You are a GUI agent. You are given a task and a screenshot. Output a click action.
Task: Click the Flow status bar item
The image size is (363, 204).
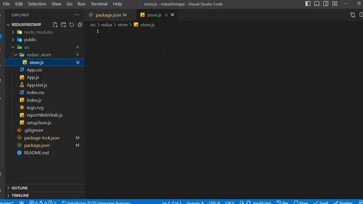pos(301,202)
